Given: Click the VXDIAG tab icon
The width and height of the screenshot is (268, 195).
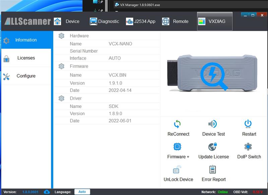Looking at the screenshot, I should (202, 21).
